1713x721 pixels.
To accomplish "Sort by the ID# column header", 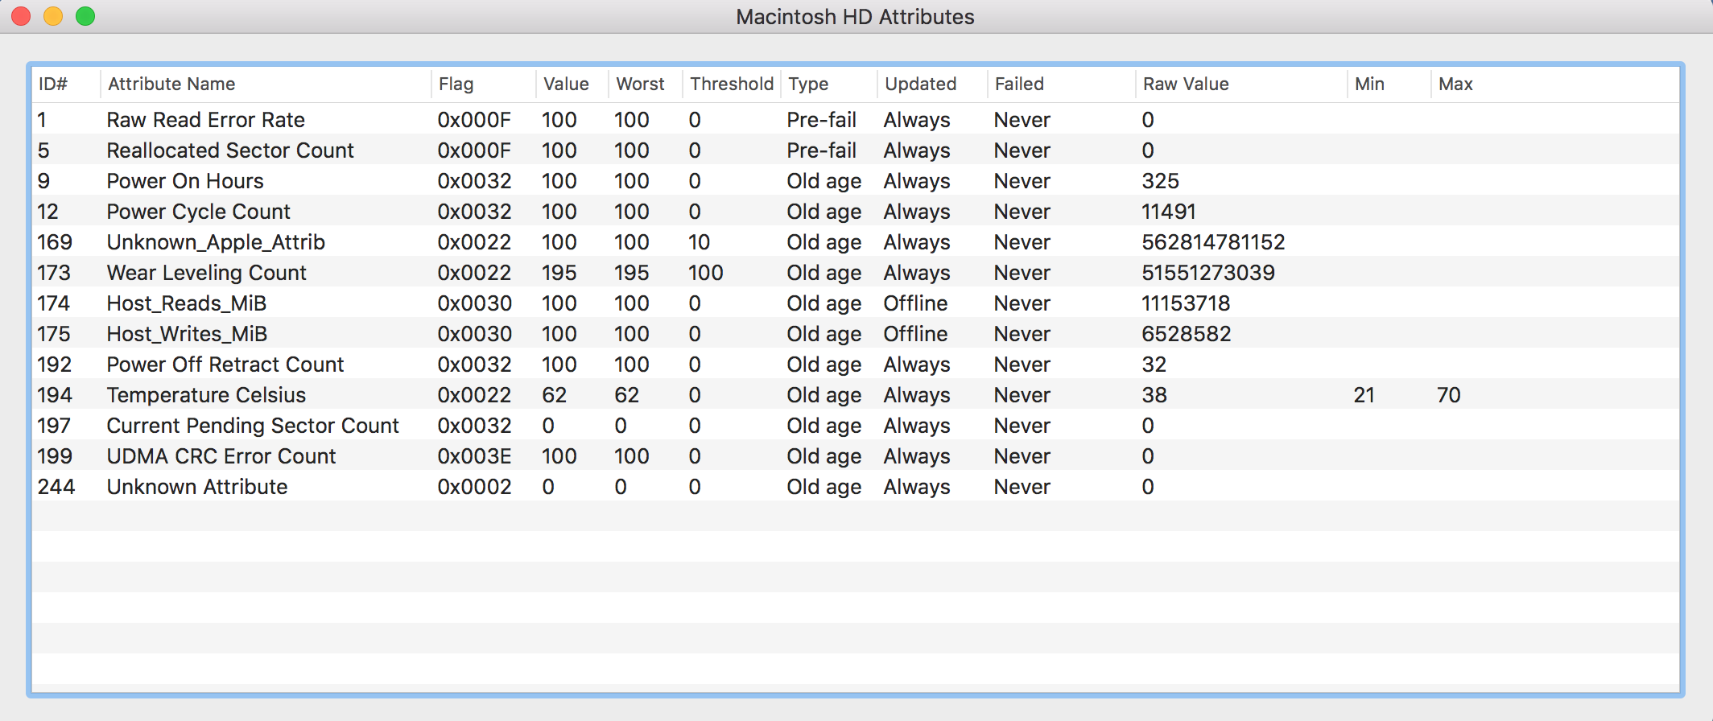I will coord(66,84).
